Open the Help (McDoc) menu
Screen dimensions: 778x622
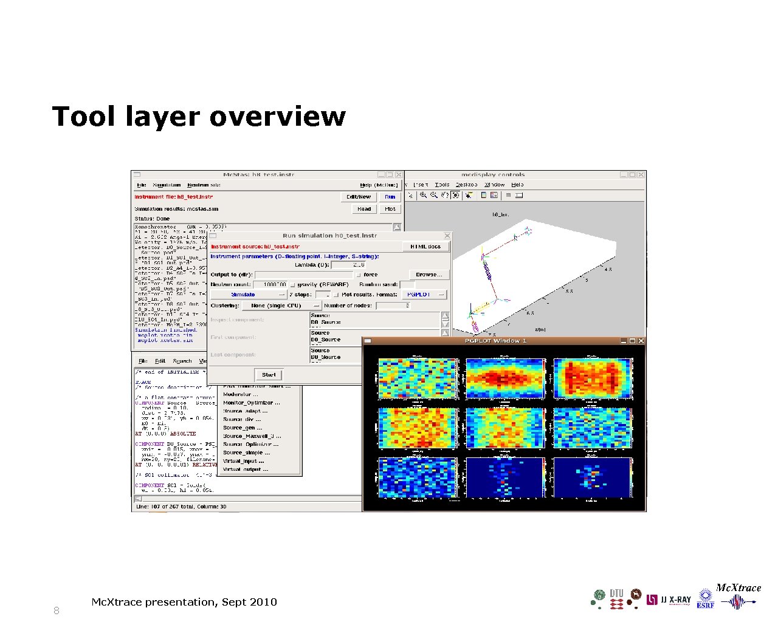point(379,185)
